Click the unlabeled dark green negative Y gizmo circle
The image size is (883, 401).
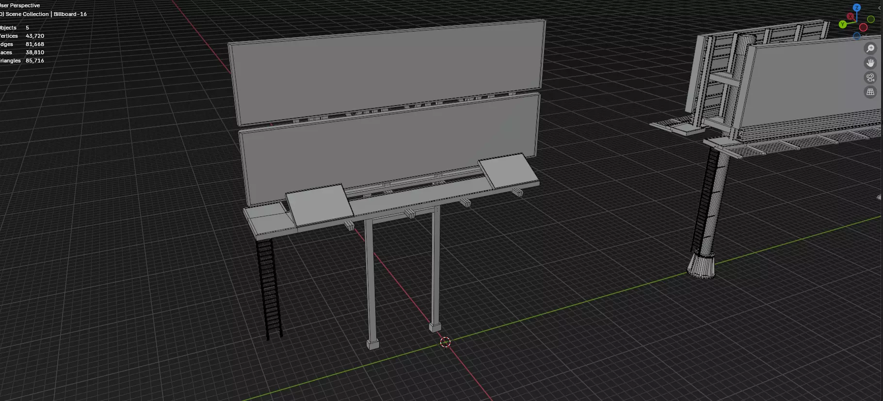pyautogui.click(x=871, y=19)
